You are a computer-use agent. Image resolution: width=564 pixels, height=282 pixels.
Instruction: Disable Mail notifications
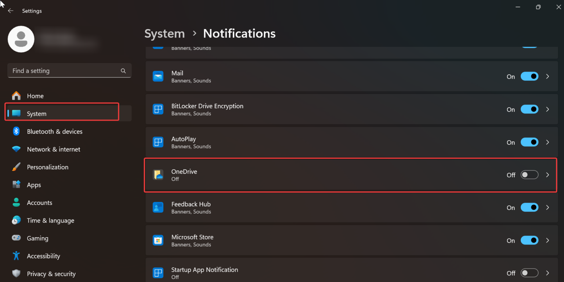pos(529,76)
